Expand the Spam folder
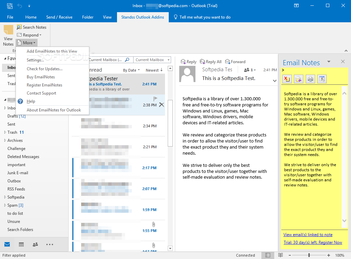Image resolution: width=351 pixels, height=259 pixels. (5, 205)
